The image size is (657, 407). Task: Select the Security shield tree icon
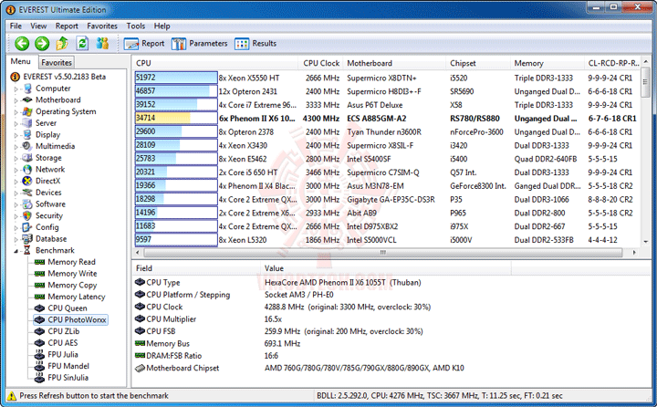(27, 215)
